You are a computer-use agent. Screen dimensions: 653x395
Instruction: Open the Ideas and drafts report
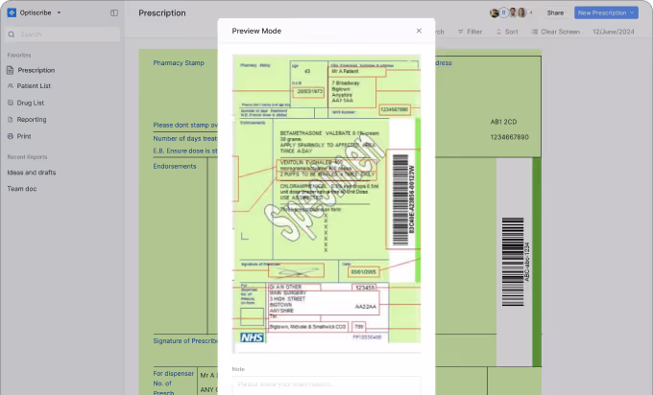click(x=32, y=173)
